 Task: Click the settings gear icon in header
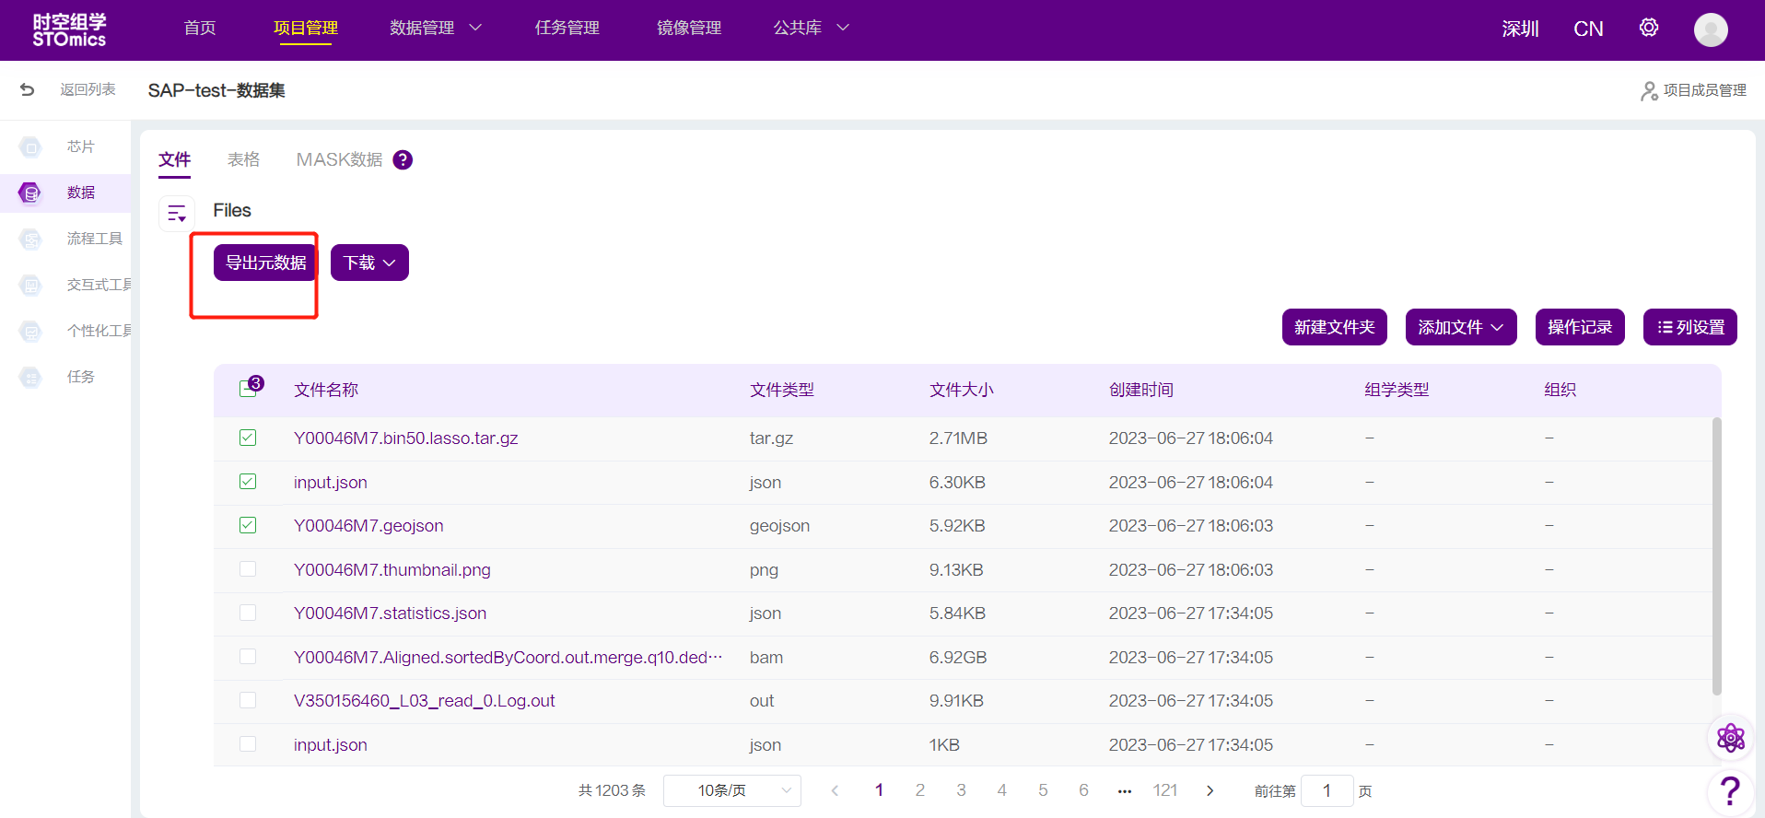click(1648, 28)
